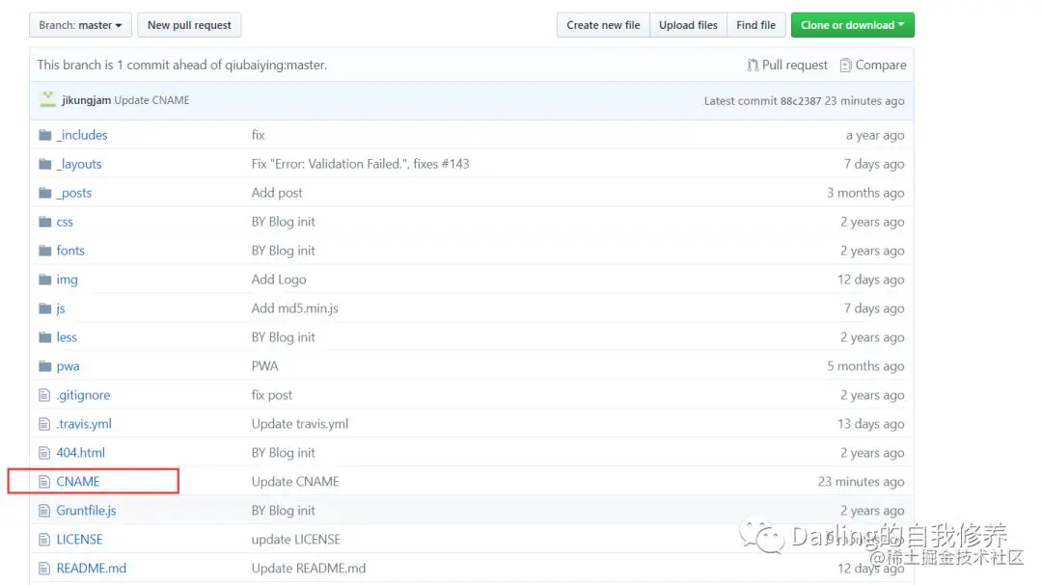
Task: Open the pwa folder
Action: pyautogui.click(x=68, y=366)
